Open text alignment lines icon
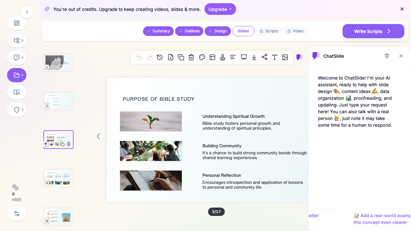 (x=233, y=57)
